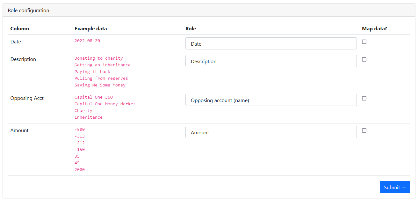
Task: Select the Column header label
Action: click(x=19, y=28)
